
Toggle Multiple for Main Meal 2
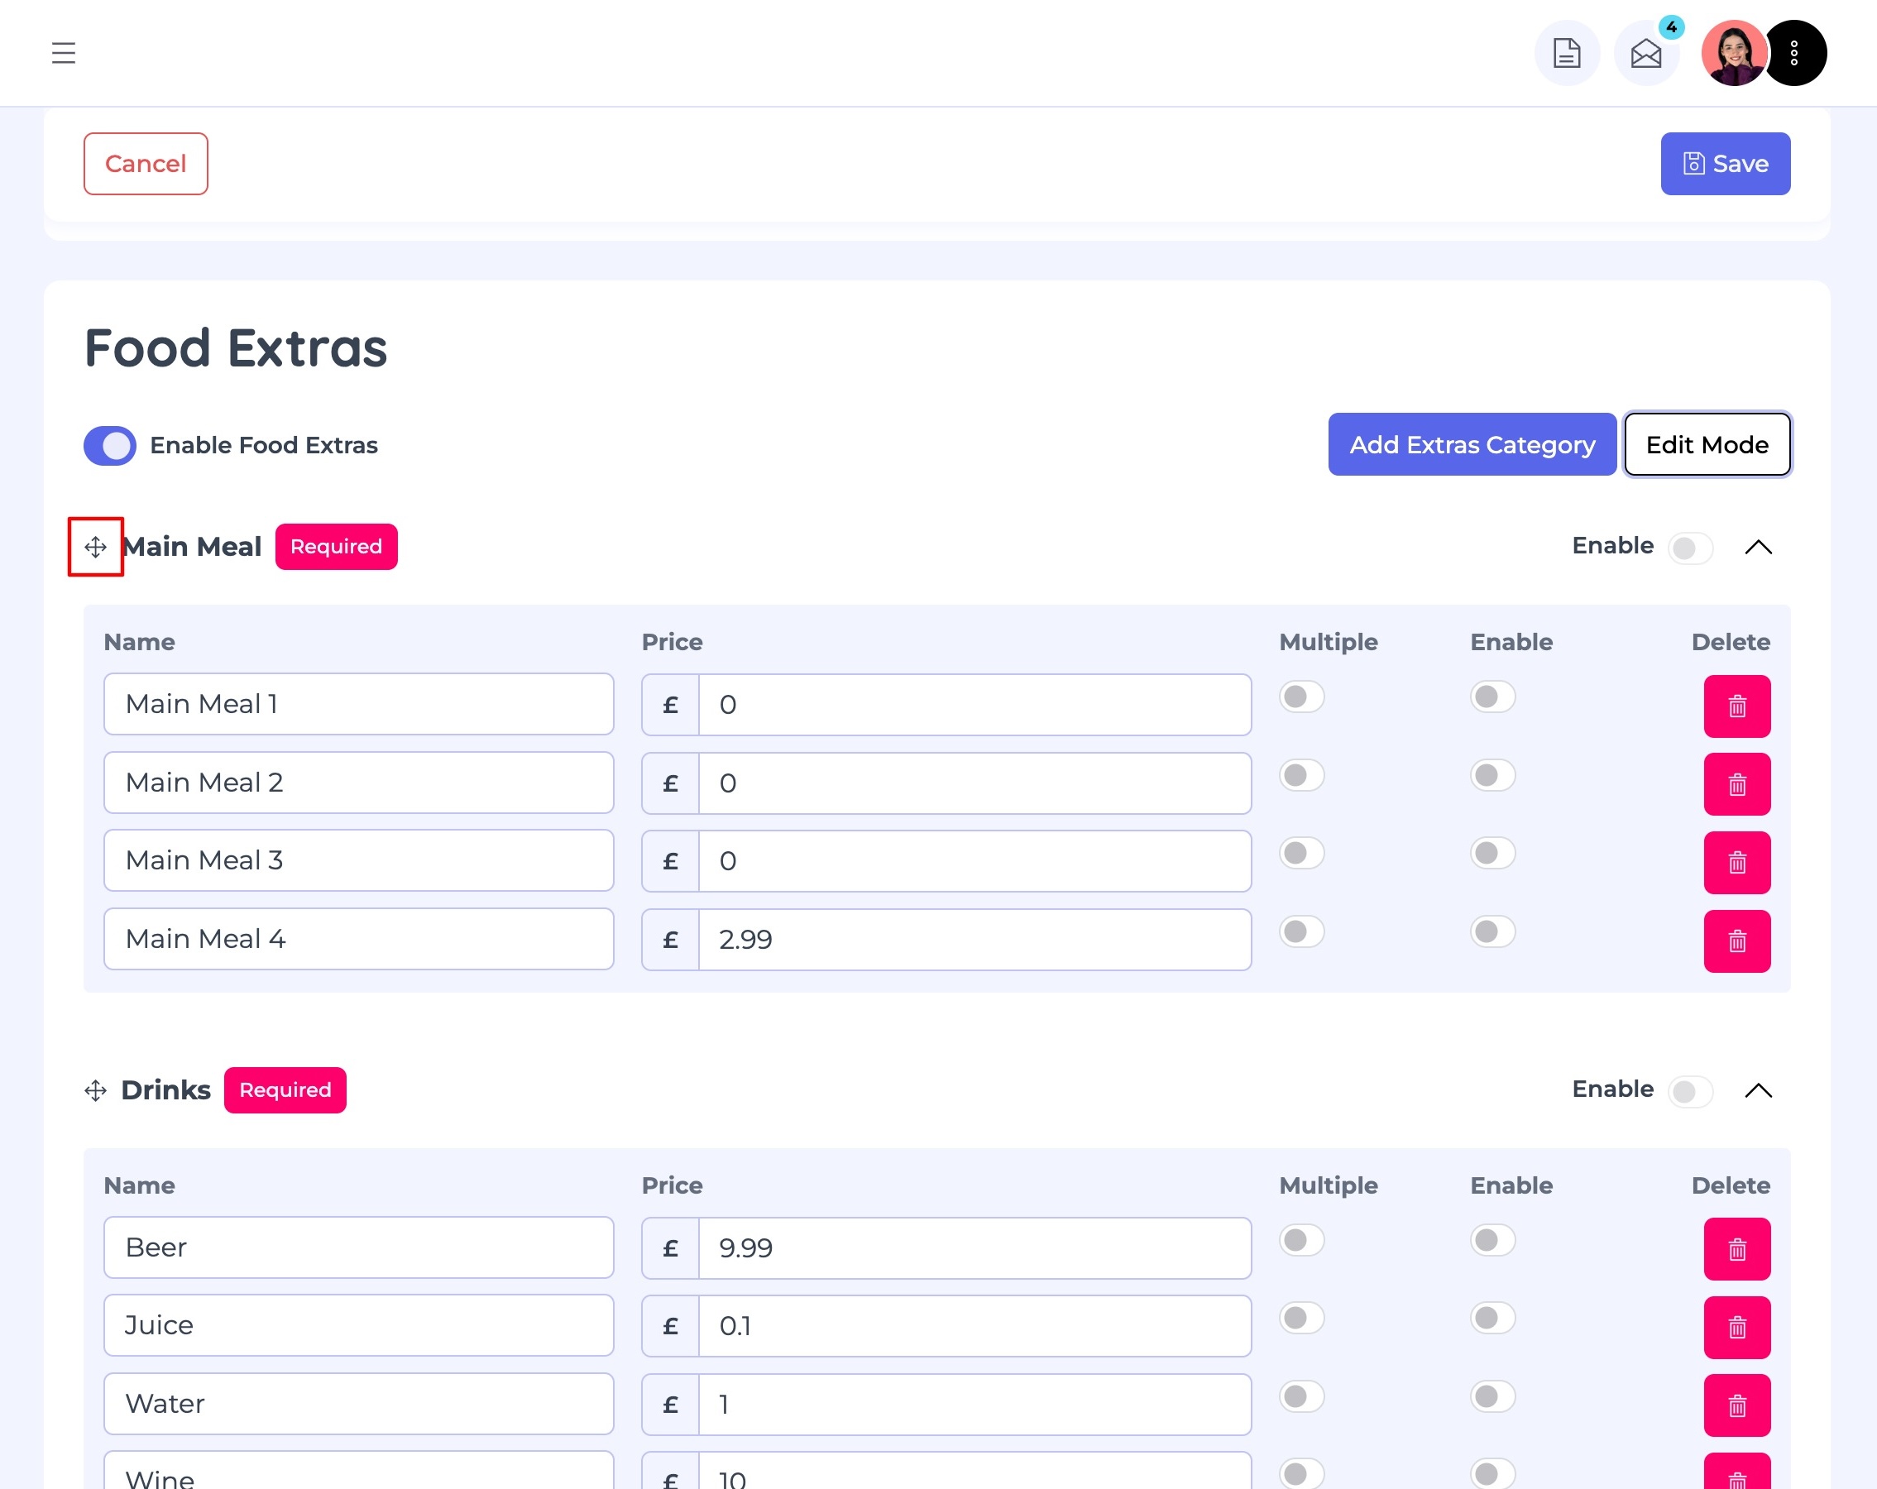[x=1301, y=775]
